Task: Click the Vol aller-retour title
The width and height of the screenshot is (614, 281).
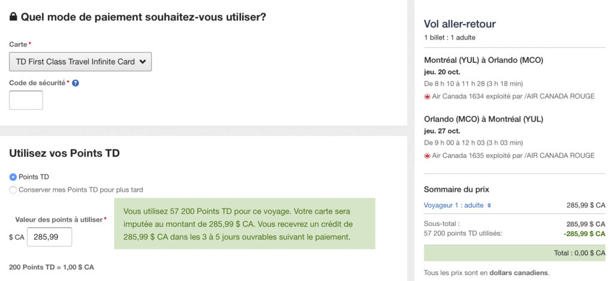Action: tap(459, 24)
